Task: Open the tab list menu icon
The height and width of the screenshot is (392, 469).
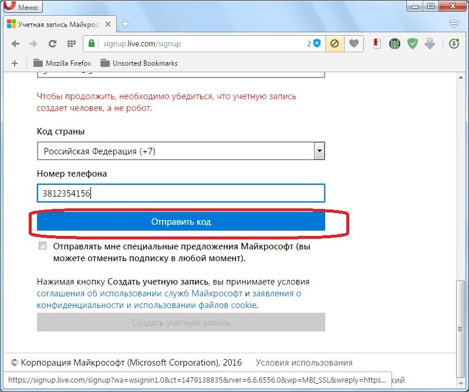Action: coord(454,24)
